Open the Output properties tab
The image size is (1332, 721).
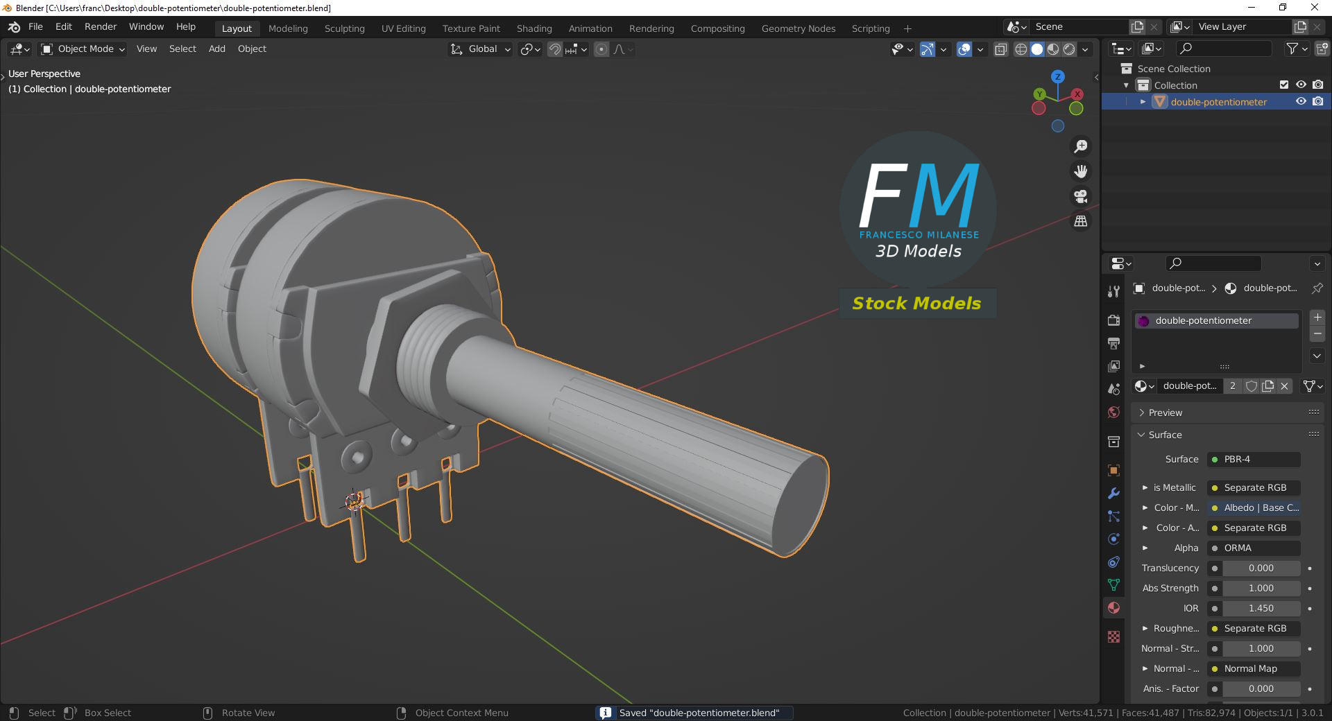pos(1113,343)
